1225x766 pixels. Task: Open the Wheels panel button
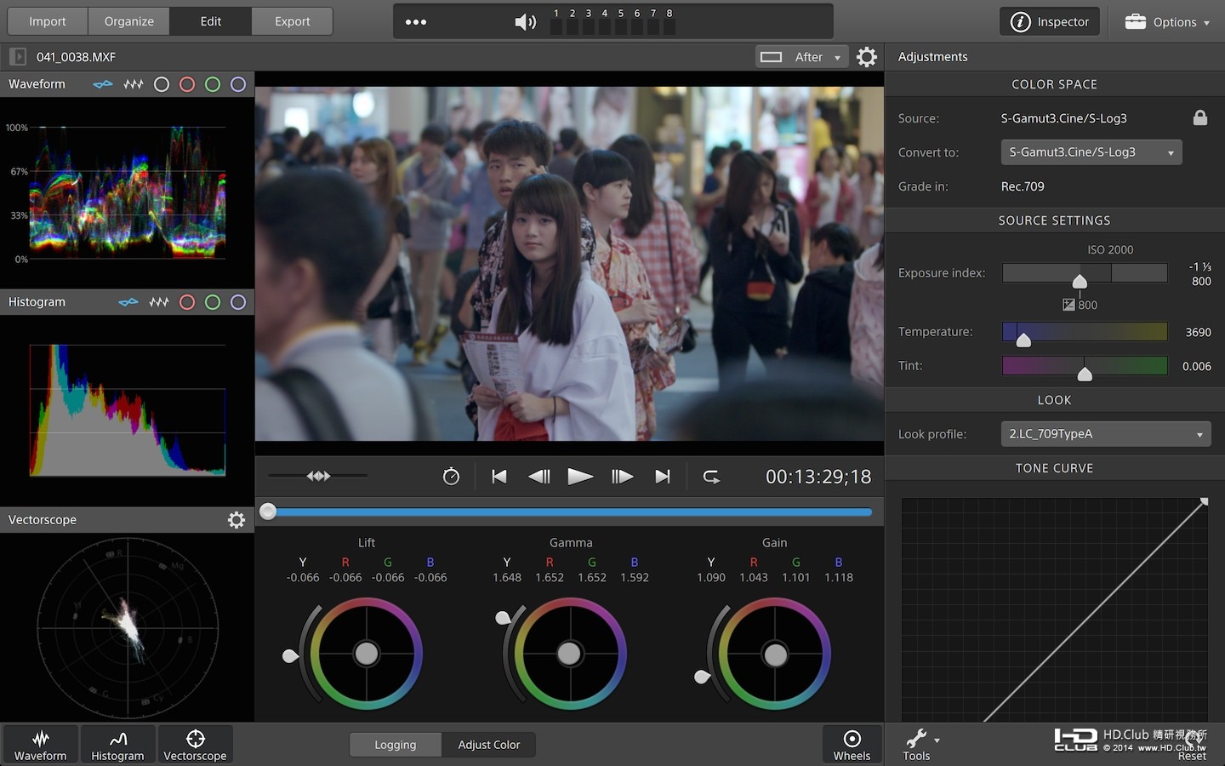pos(852,745)
